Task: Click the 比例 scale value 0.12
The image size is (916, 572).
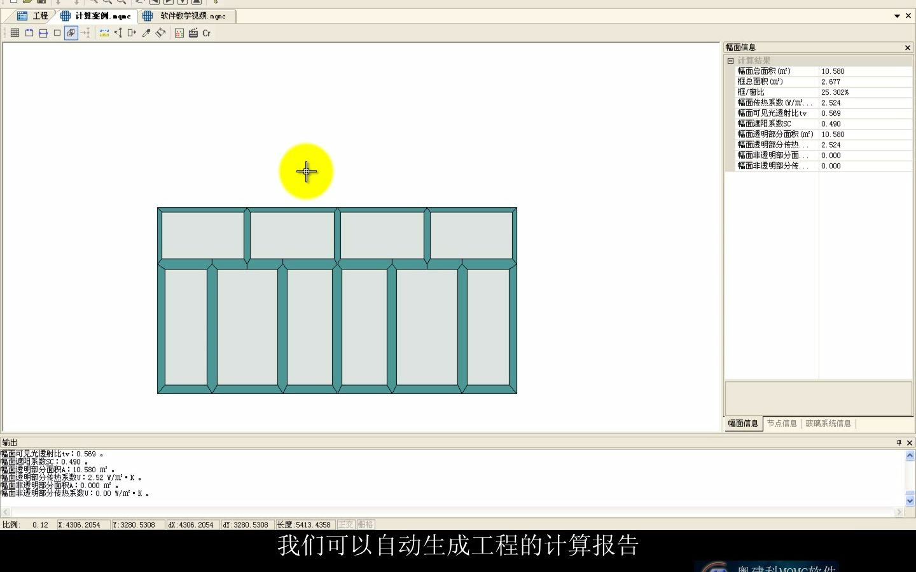Action: (x=40, y=525)
